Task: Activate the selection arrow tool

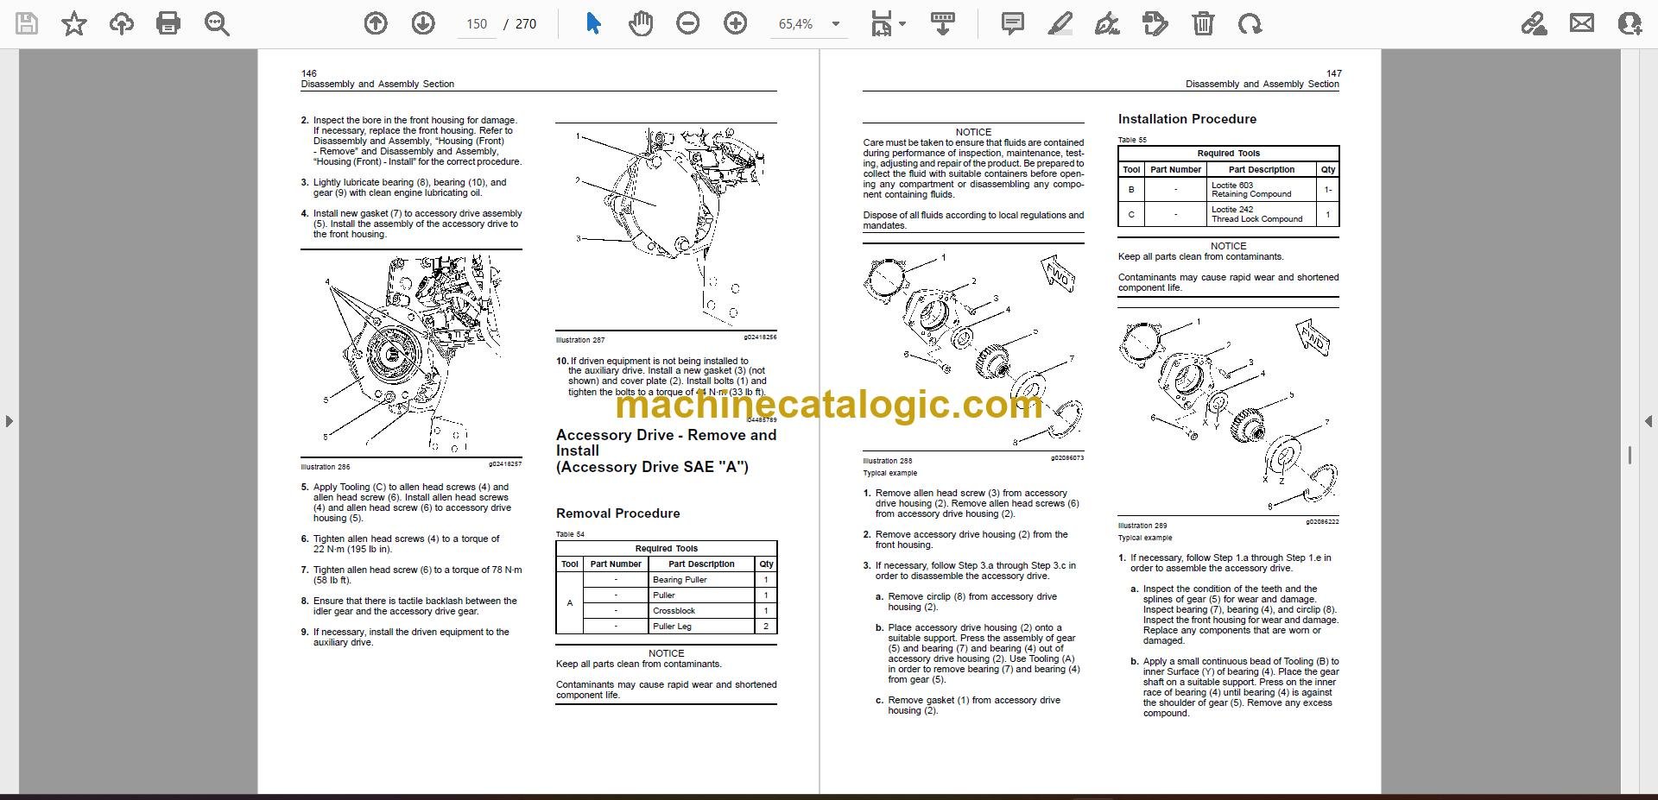Action: coord(593,23)
